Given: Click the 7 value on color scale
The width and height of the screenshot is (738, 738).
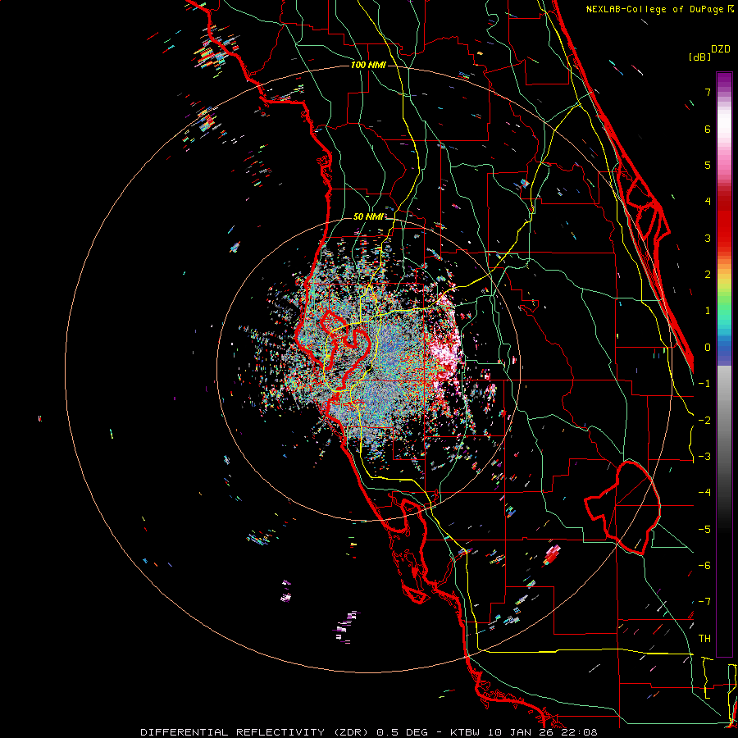Looking at the screenshot, I should [708, 92].
